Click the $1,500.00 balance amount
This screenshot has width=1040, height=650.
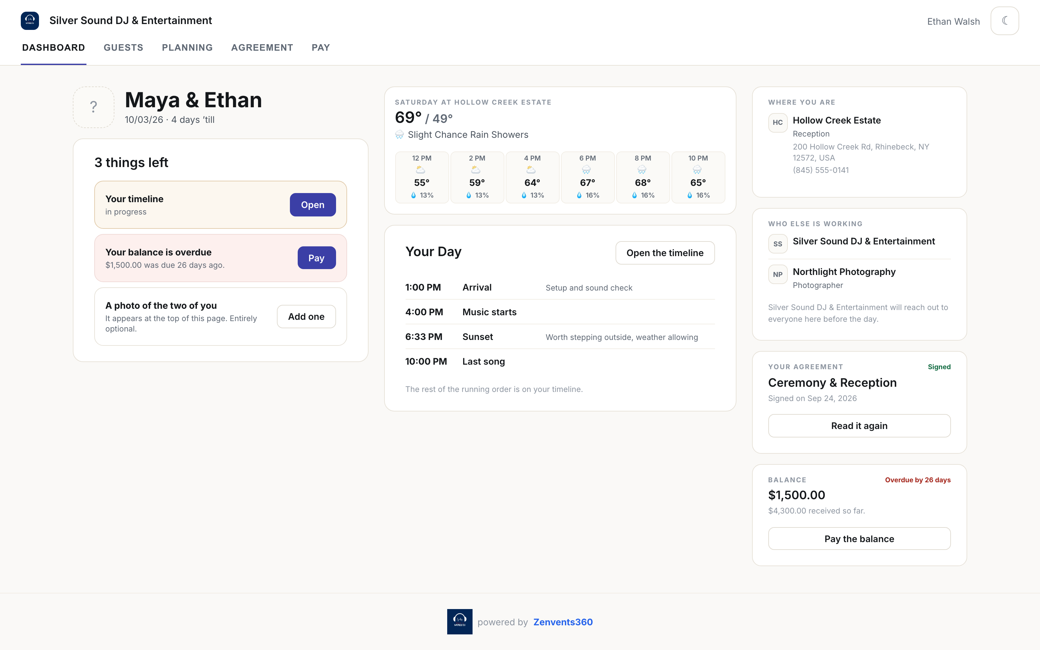coord(796,495)
